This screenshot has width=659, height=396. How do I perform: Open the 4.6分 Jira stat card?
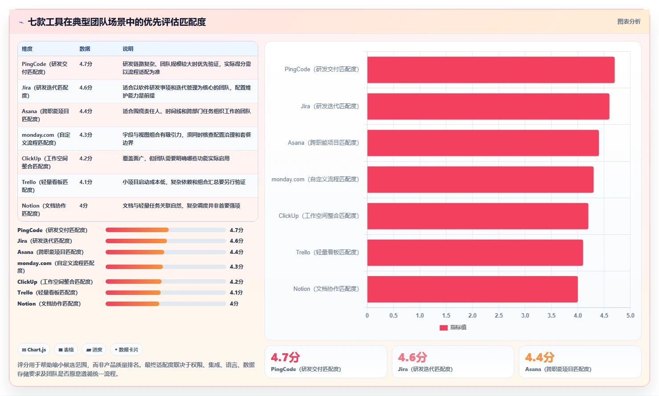click(453, 362)
